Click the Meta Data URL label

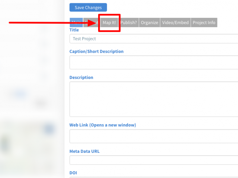(84, 151)
